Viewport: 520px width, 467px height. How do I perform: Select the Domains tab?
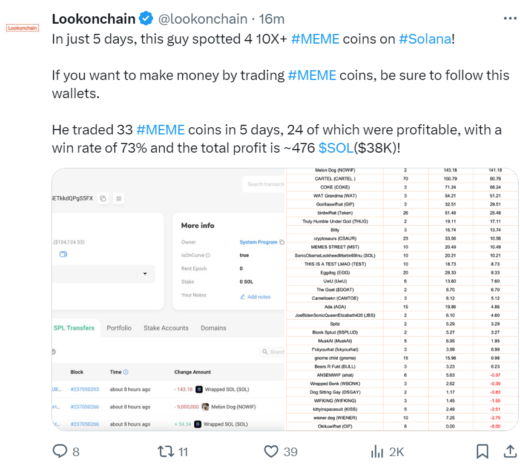(213, 328)
